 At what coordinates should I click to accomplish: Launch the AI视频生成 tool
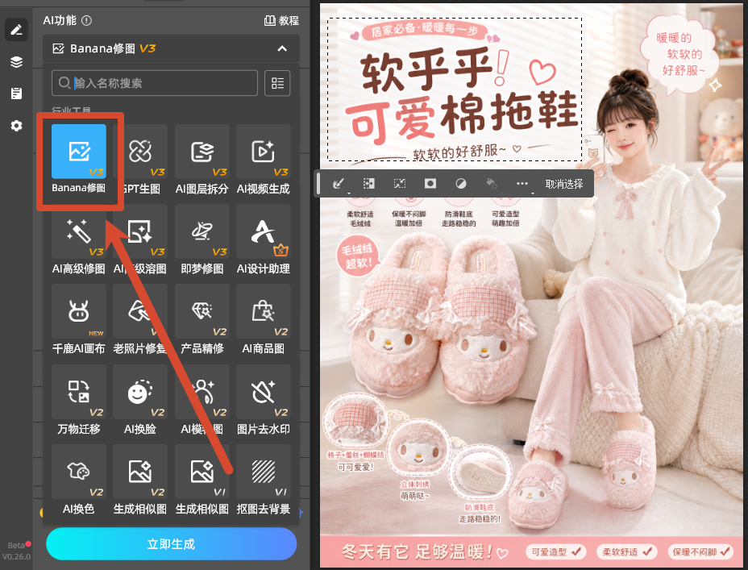click(264, 160)
